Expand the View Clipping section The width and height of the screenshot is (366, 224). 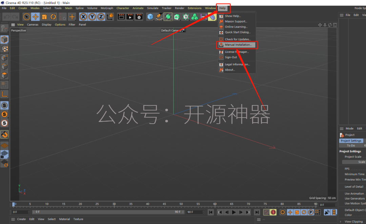(341, 221)
